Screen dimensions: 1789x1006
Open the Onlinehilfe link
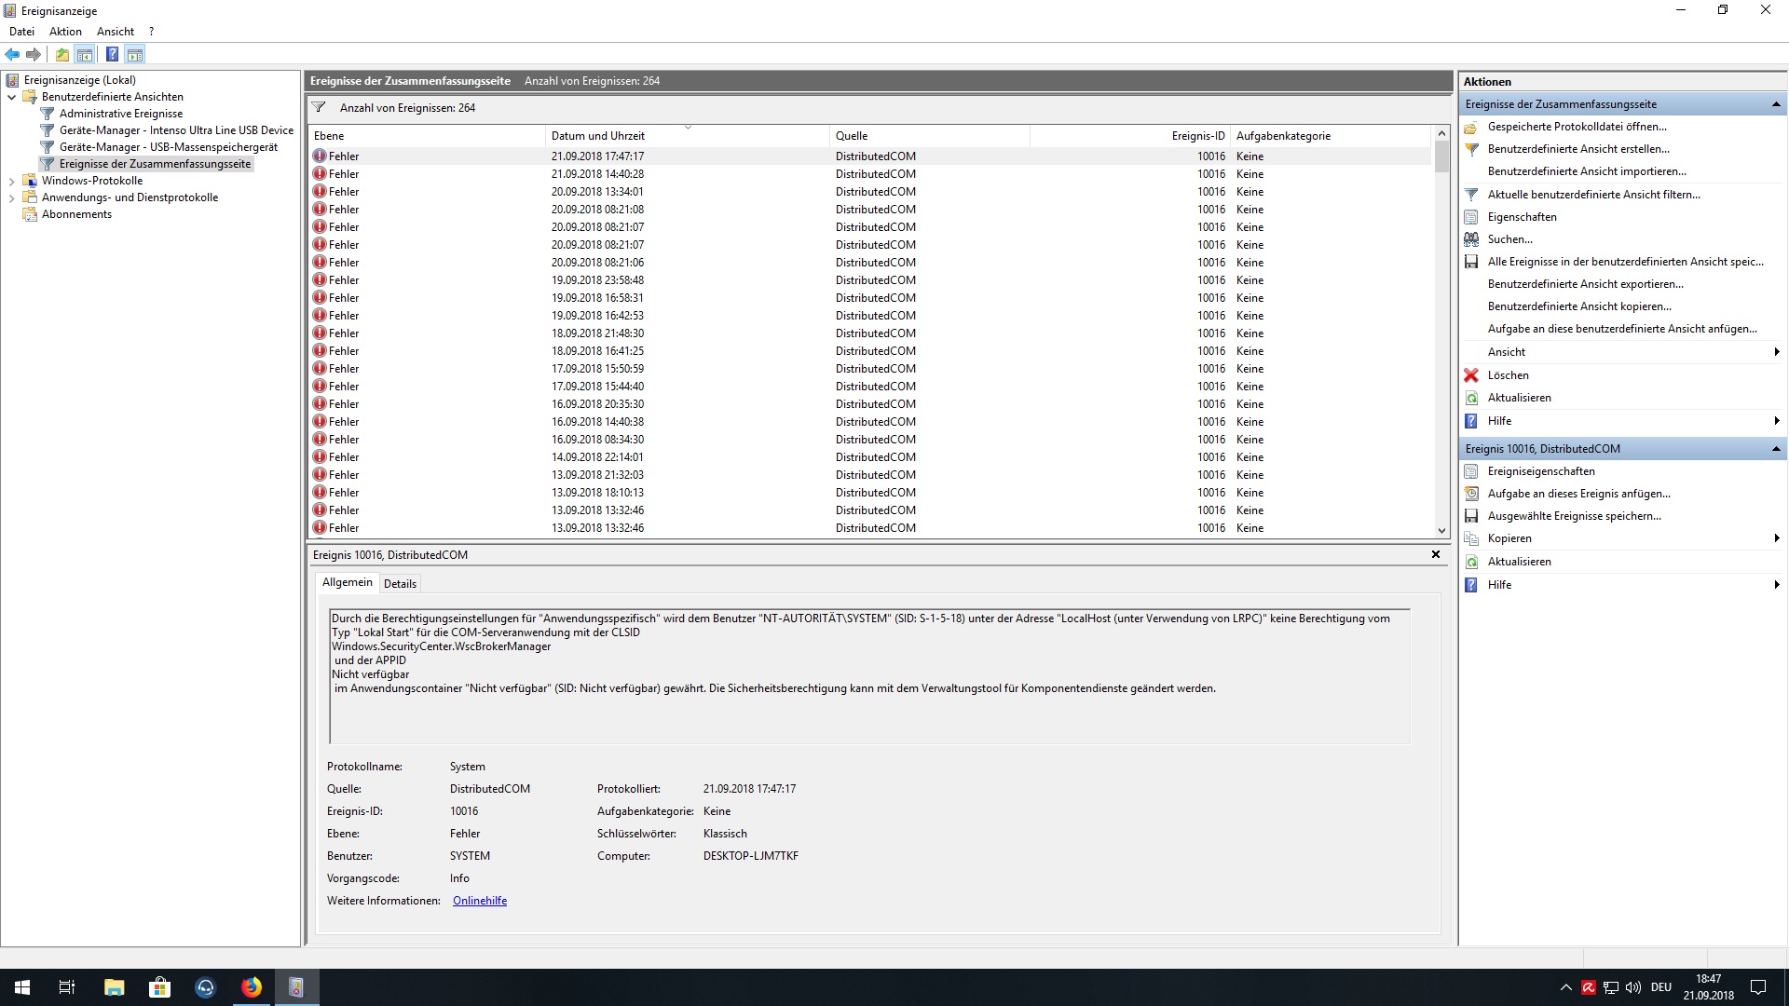tap(480, 901)
